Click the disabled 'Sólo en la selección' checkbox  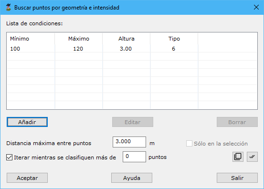pyautogui.click(x=189, y=144)
